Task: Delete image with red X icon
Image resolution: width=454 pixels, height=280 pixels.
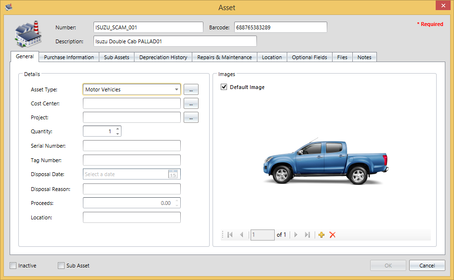Action: pos(333,235)
